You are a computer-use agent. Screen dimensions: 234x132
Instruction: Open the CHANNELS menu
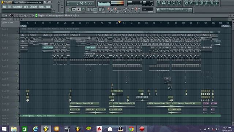tap(18, 7)
